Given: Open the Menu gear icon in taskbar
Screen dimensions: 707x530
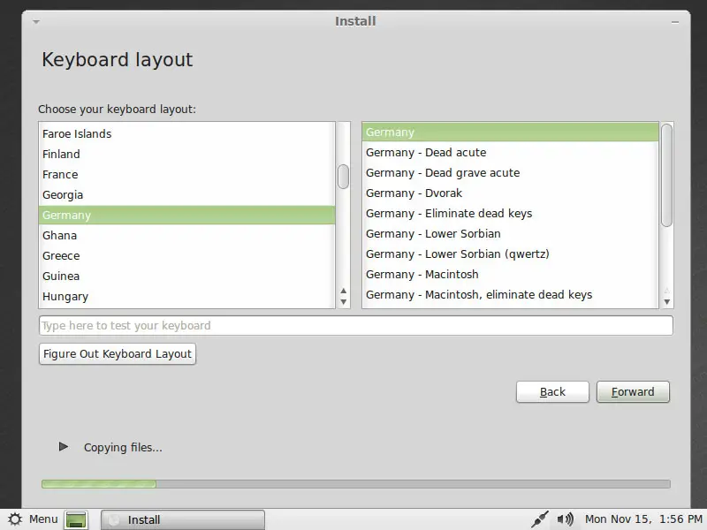Looking at the screenshot, I should [14, 519].
